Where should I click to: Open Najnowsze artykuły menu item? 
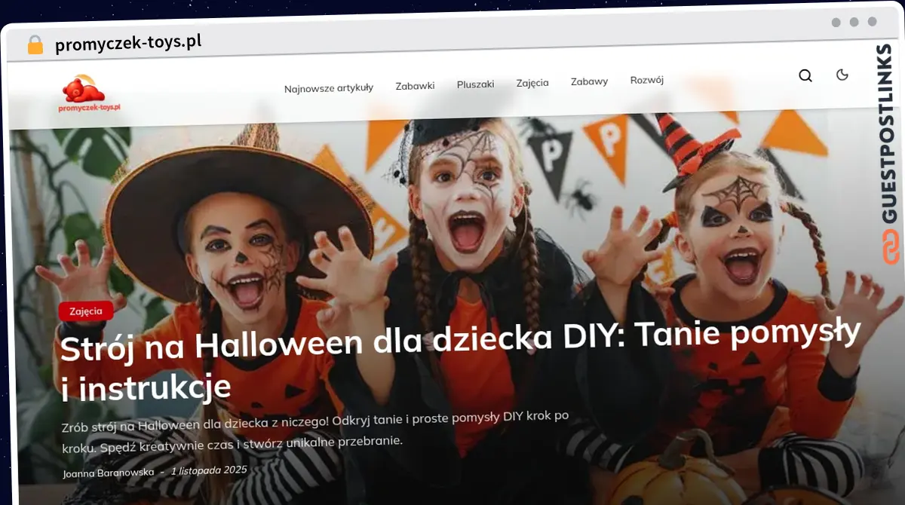click(329, 88)
